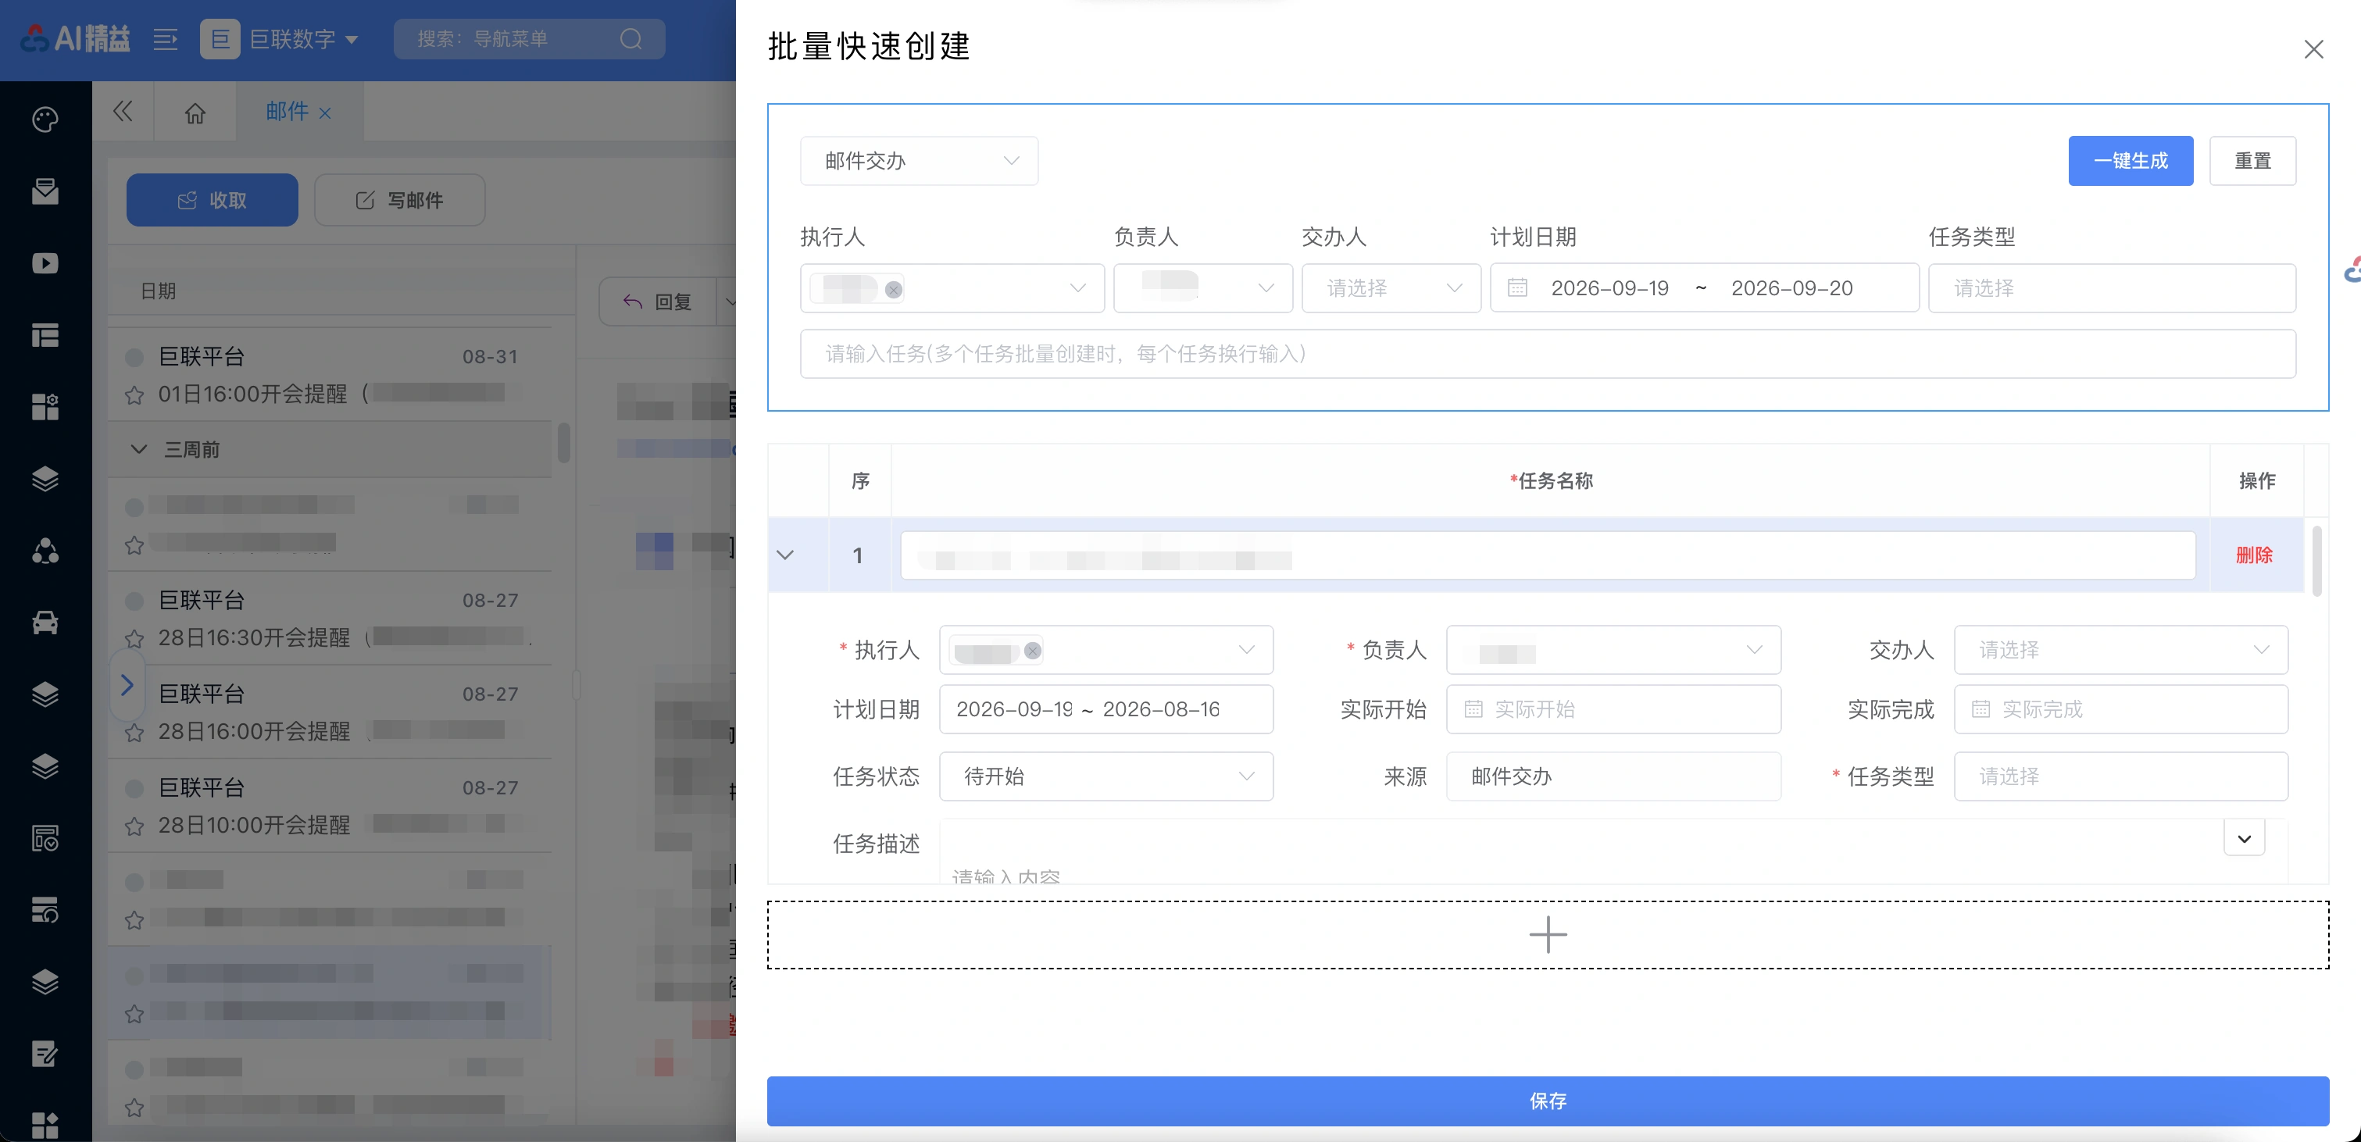Click the hamburger menu icon in header
2361x1142 pixels.
(165, 39)
